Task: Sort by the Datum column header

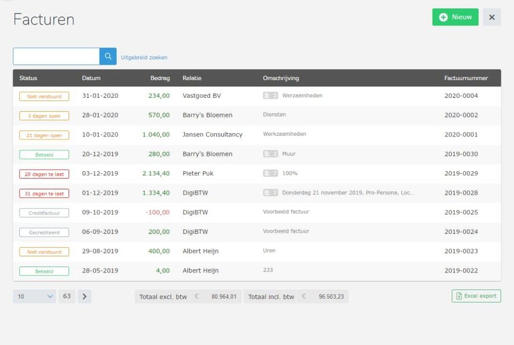Action: tap(91, 78)
